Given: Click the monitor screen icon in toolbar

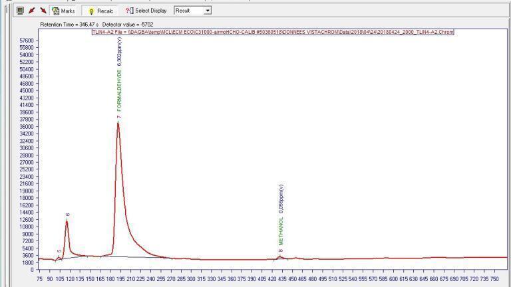Looking at the screenshot, I should click(x=20, y=11).
